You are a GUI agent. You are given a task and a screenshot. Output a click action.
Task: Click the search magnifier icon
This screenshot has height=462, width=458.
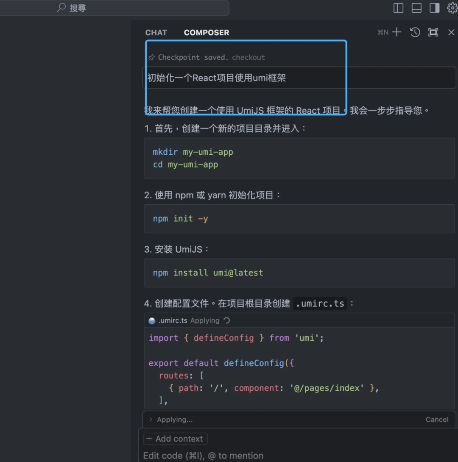click(61, 8)
